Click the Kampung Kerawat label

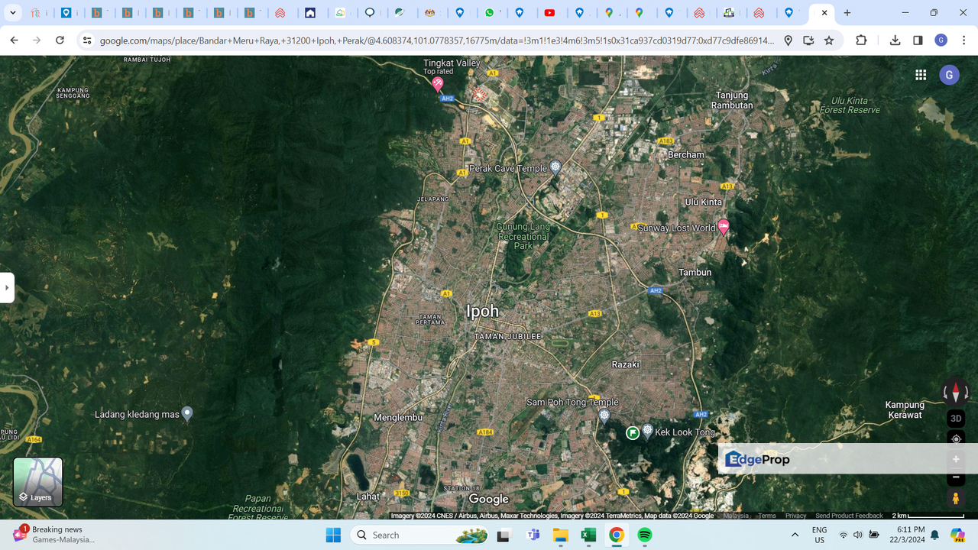[905, 409]
